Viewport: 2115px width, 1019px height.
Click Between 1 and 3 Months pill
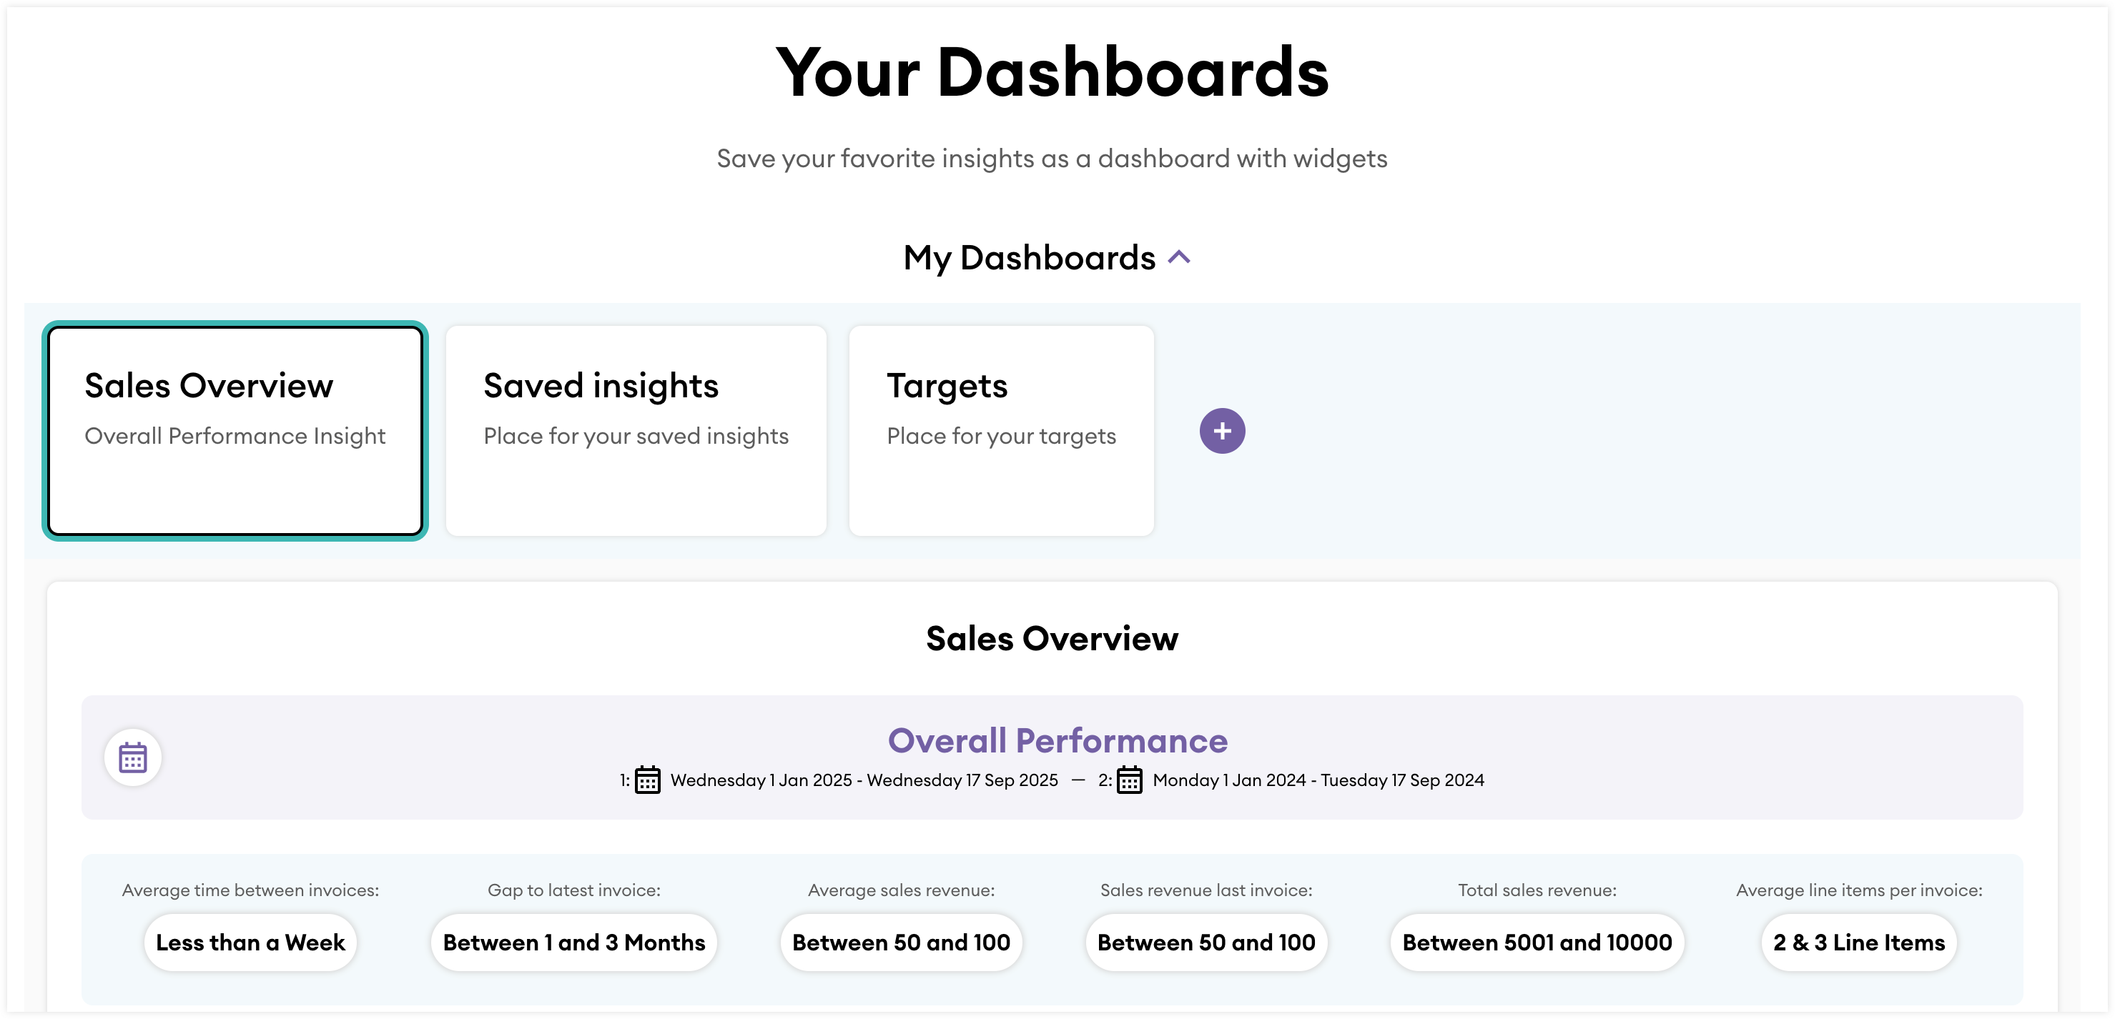pos(574,943)
